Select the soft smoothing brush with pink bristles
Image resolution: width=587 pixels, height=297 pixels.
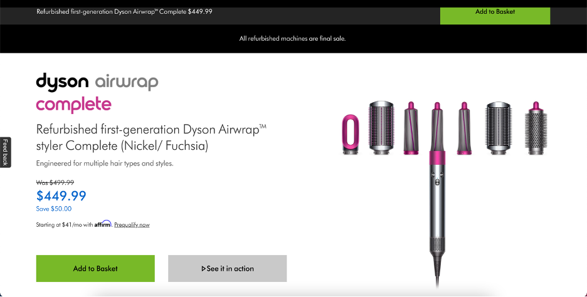point(381,128)
